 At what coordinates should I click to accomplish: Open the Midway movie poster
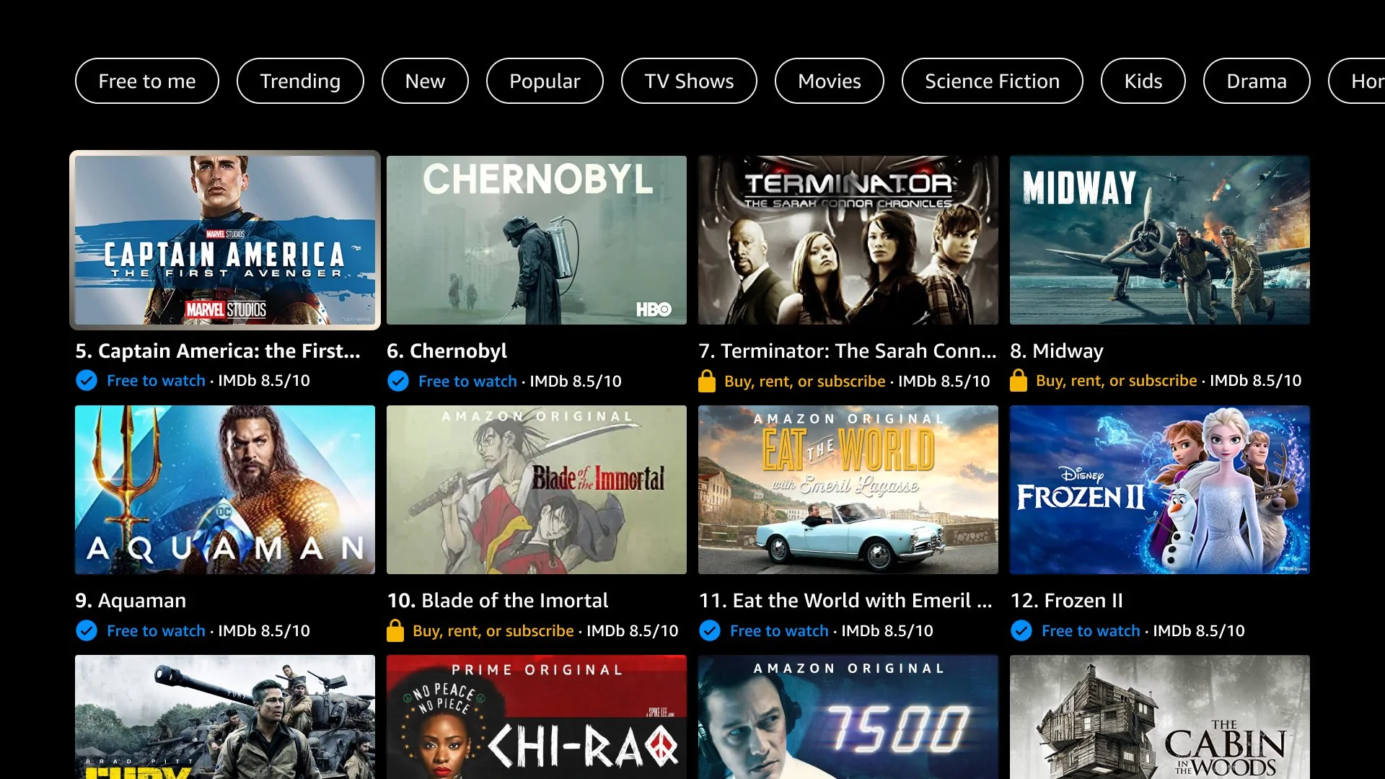pyautogui.click(x=1160, y=240)
